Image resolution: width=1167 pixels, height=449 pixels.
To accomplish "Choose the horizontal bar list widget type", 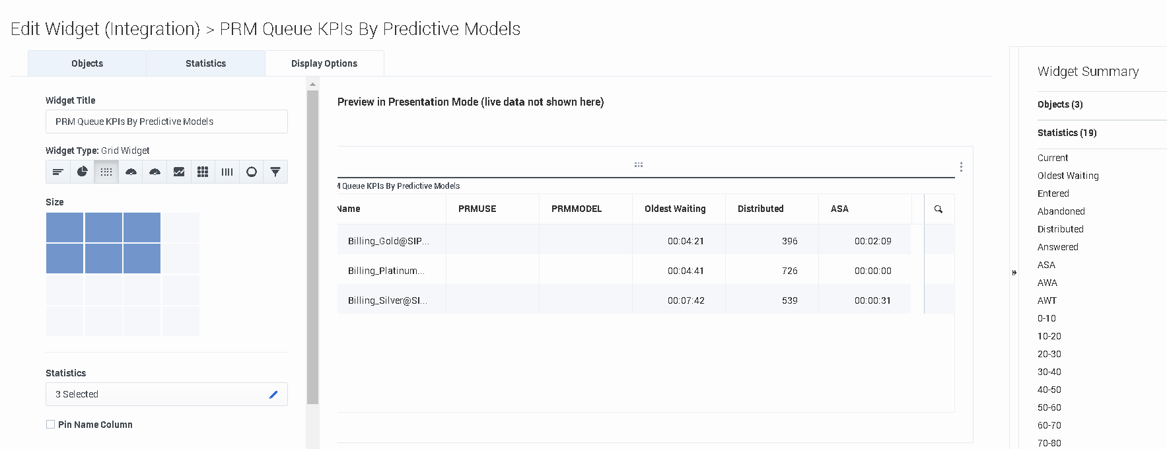I will point(58,172).
